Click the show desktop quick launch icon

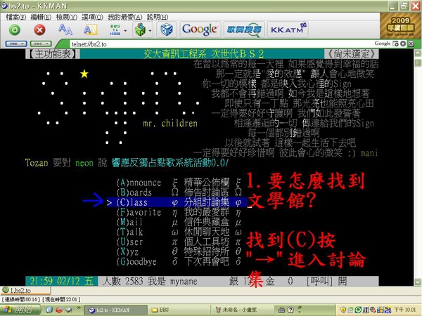69,310
